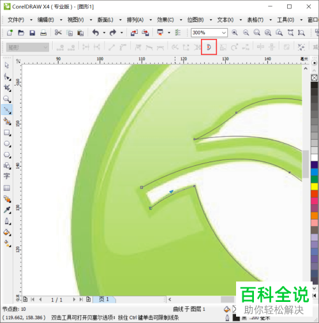Click the Export icon

click(x=145, y=33)
